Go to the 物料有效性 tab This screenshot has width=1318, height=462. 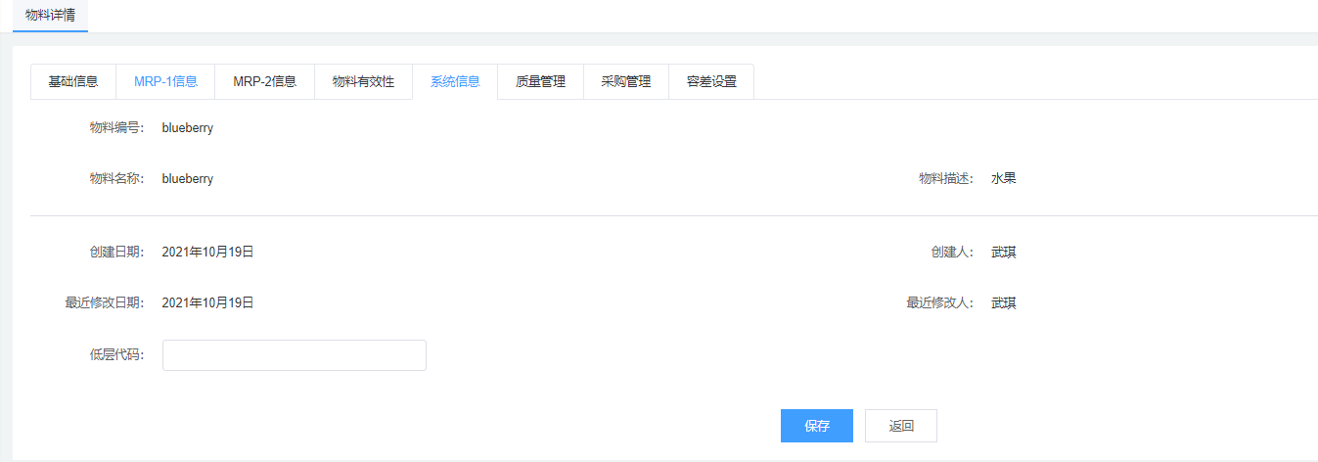click(x=363, y=82)
